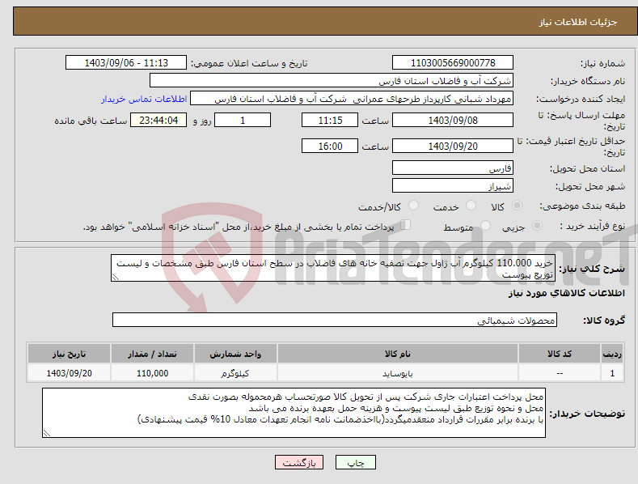This screenshot has height=484, width=638.
Task: Click the تعداد / مقدار column header
Action: (x=152, y=354)
